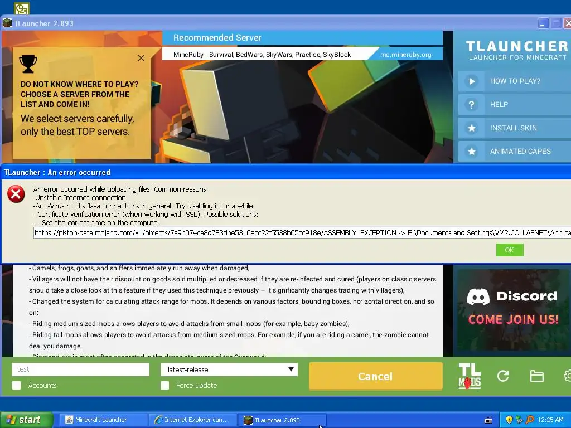Click the Animated Capes star icon
This screenshot has width=571, height=428.
pos(471,152)
